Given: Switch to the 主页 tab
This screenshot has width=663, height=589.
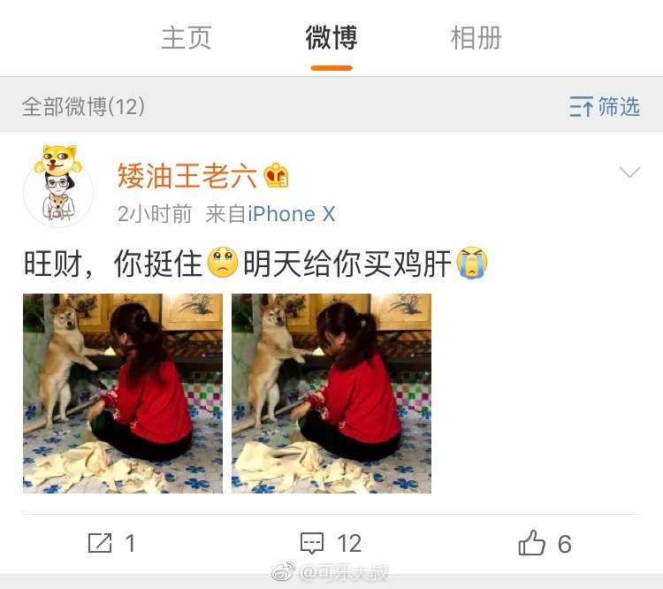Looking at the screenshot, I should (186, 38).
